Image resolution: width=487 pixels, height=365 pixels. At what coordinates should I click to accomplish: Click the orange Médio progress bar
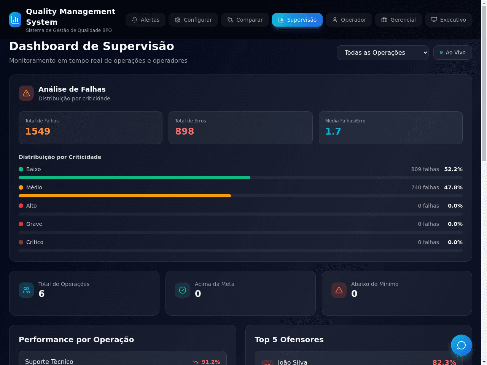point(125,196)
